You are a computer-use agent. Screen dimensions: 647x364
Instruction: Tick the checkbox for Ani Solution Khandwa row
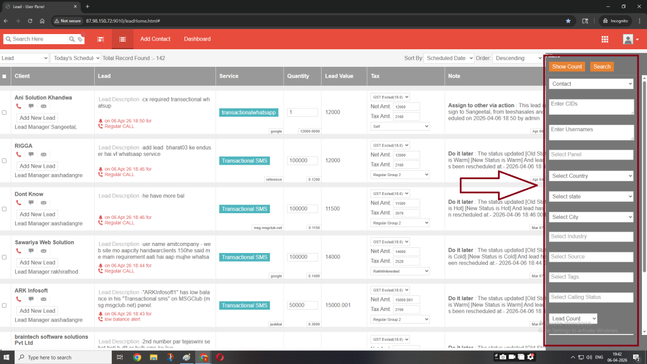point(5,112)
